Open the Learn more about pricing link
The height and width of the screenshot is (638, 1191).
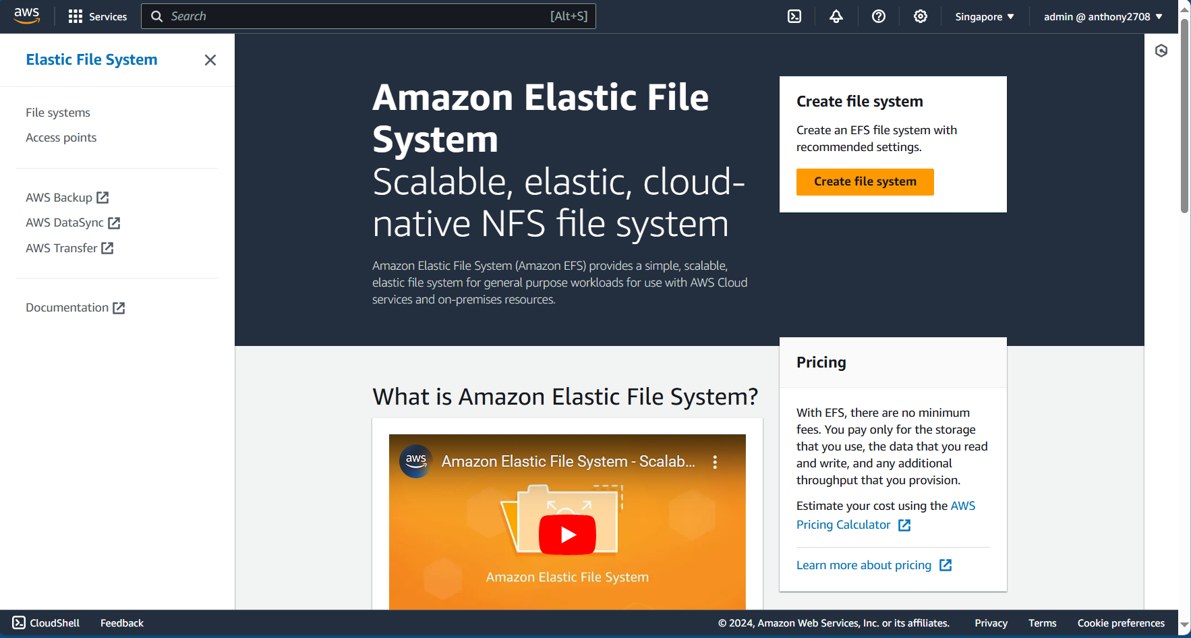coord(864,565)
